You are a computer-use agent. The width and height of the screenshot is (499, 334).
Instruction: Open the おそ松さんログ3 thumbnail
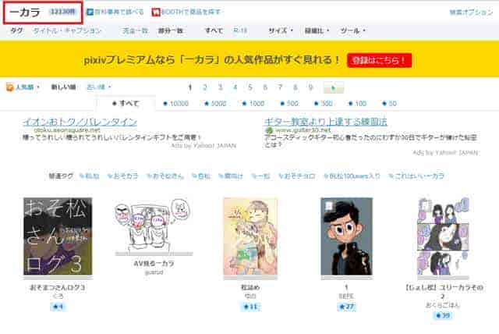click(58, 236)
